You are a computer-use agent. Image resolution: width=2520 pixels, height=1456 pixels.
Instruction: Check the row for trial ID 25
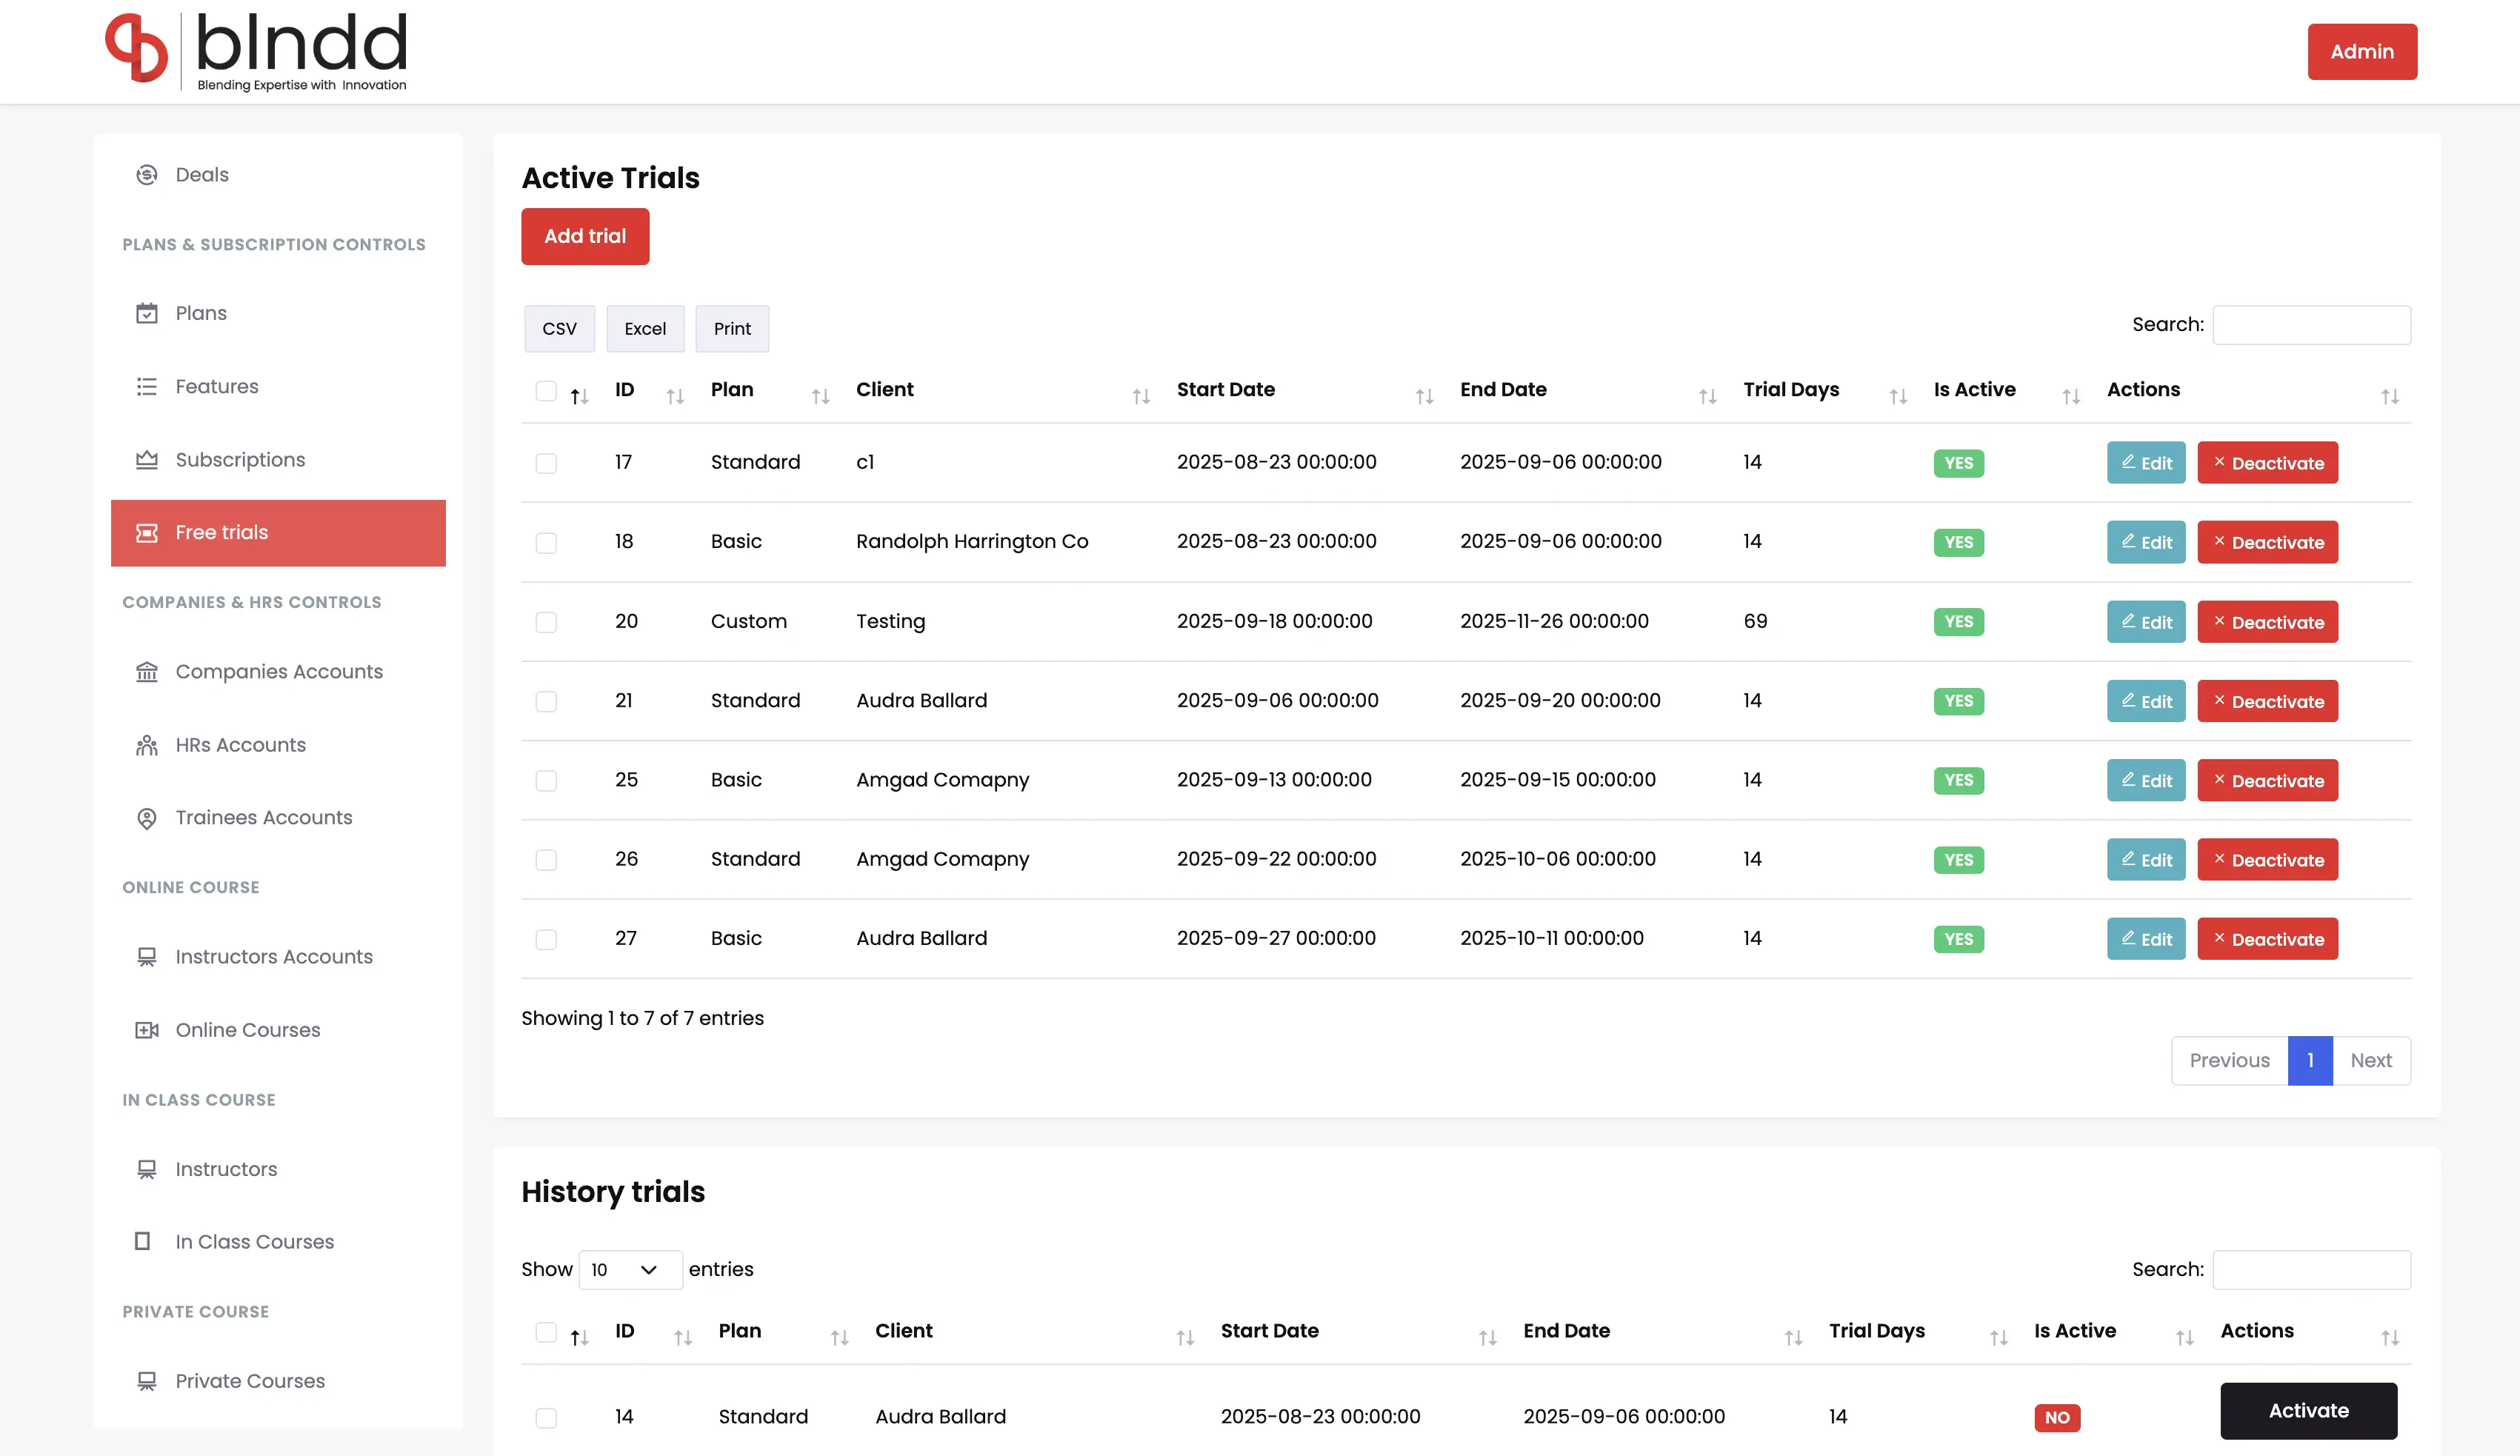coord(546,780)
